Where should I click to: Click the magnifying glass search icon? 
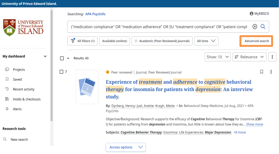click(x=263, y=27)
